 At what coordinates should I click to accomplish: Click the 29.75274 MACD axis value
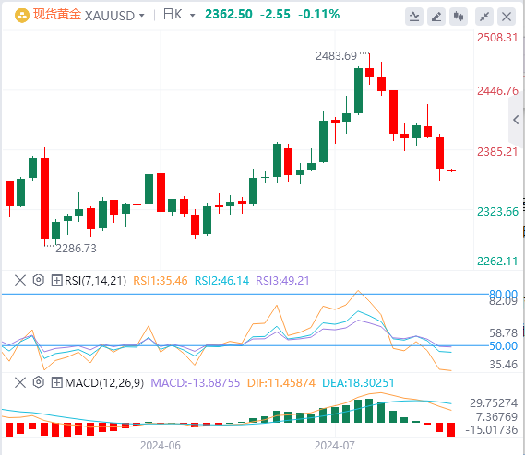click(x=494, y=403)
